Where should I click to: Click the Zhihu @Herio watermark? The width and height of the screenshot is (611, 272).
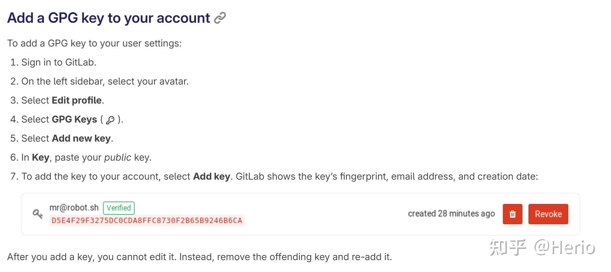pos(542,248)
